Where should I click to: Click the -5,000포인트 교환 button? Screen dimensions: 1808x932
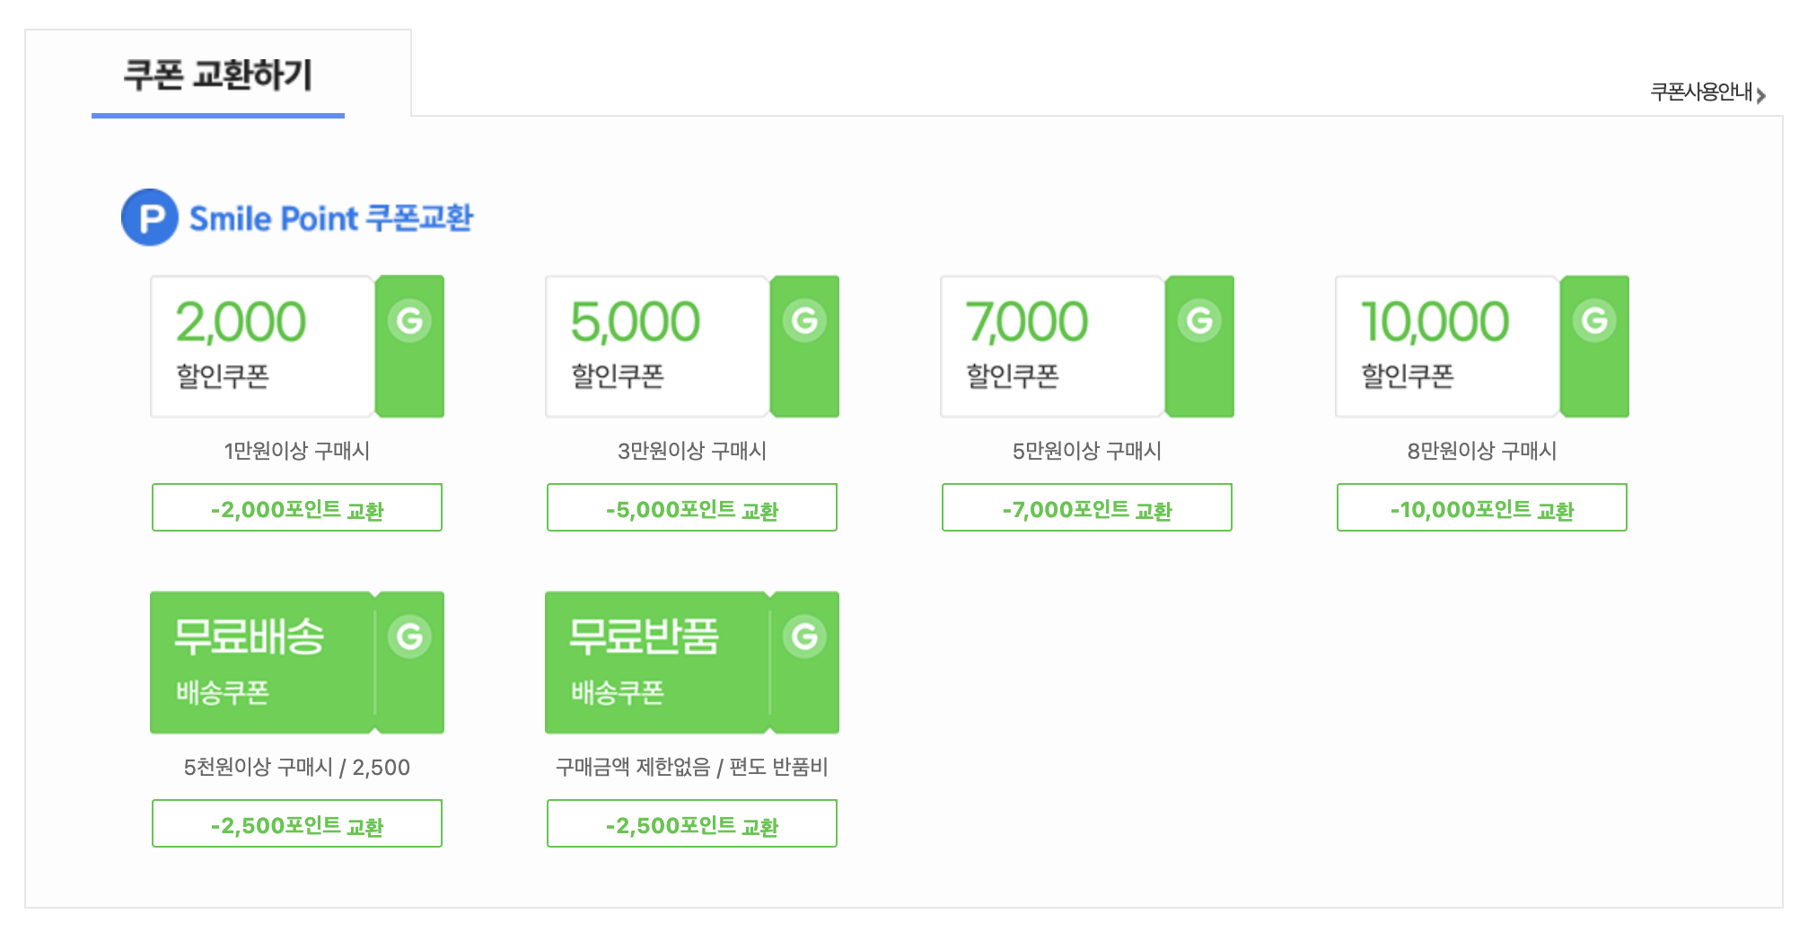coord(692,507)
